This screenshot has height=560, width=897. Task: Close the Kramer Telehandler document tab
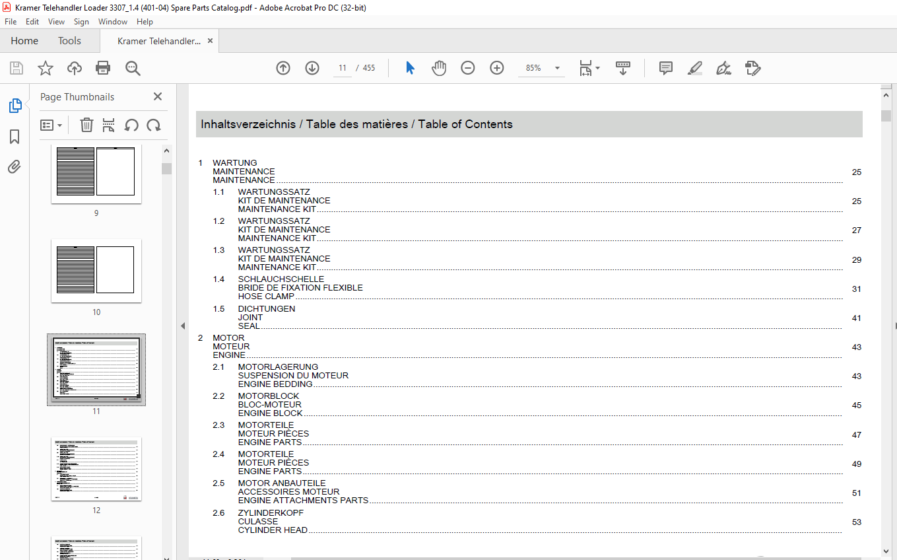(211, 41)
